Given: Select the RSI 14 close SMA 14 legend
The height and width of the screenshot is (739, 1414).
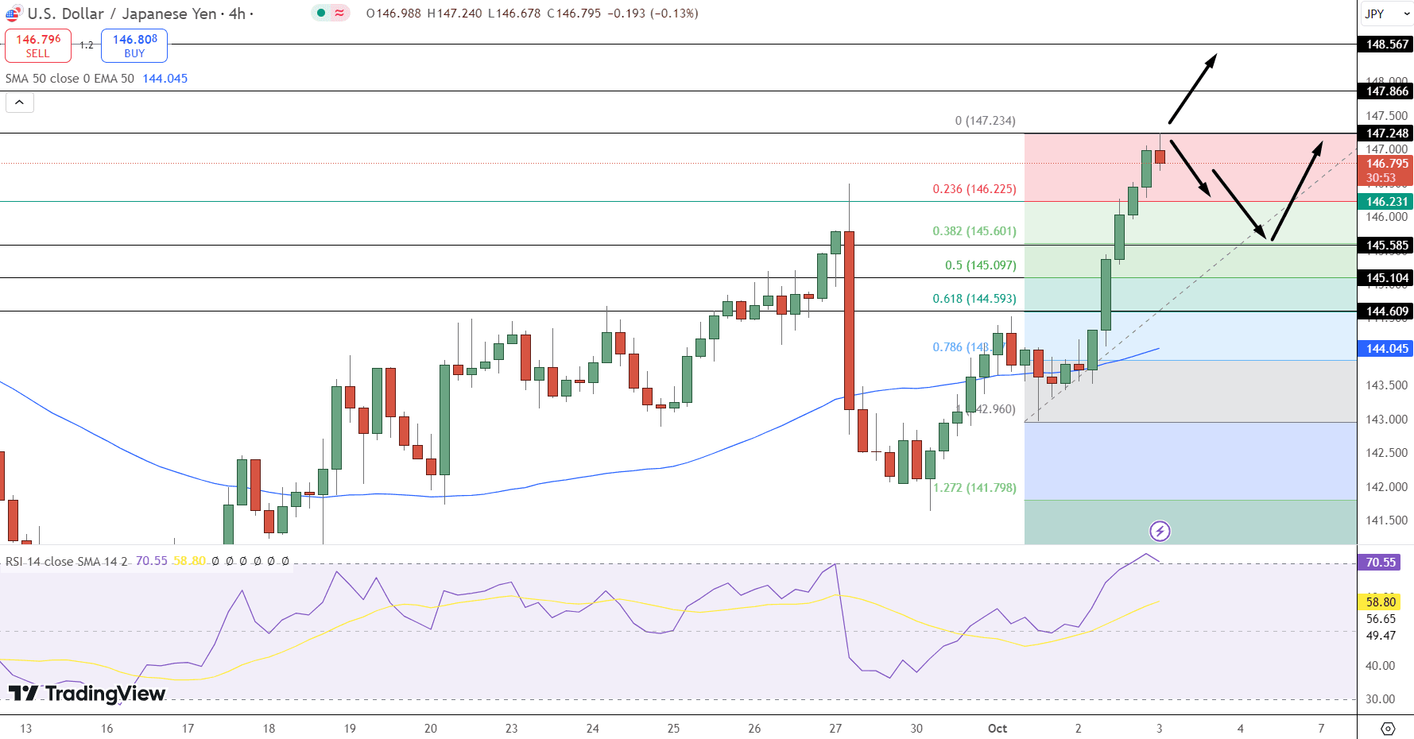Looking at the screenshot, I should pyautogui.click(x=67, y=561).
